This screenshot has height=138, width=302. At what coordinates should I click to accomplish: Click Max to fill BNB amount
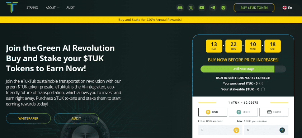(240, 121)
